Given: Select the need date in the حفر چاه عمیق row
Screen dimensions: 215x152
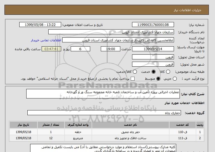Looking at the screenshot, I should point(23,132).
